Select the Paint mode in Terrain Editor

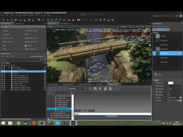point(160,29)
